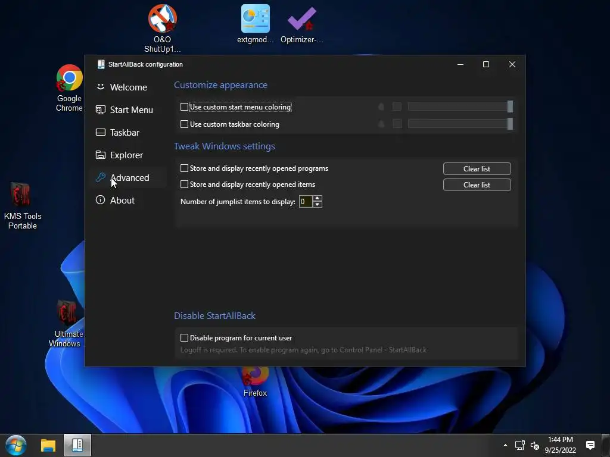This screenshot has width=610, height=457.
Task: Click the Windows Start orb
Action: (16, 445)
